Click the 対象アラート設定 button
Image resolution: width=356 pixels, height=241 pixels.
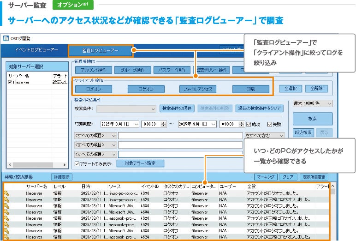point(140,163)
